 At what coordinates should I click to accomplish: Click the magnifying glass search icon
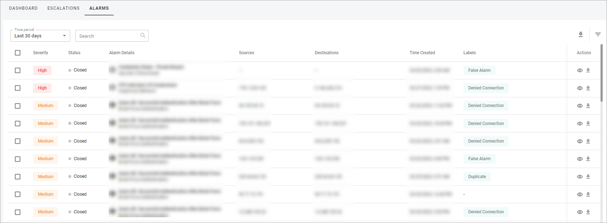tap(143, 35)
